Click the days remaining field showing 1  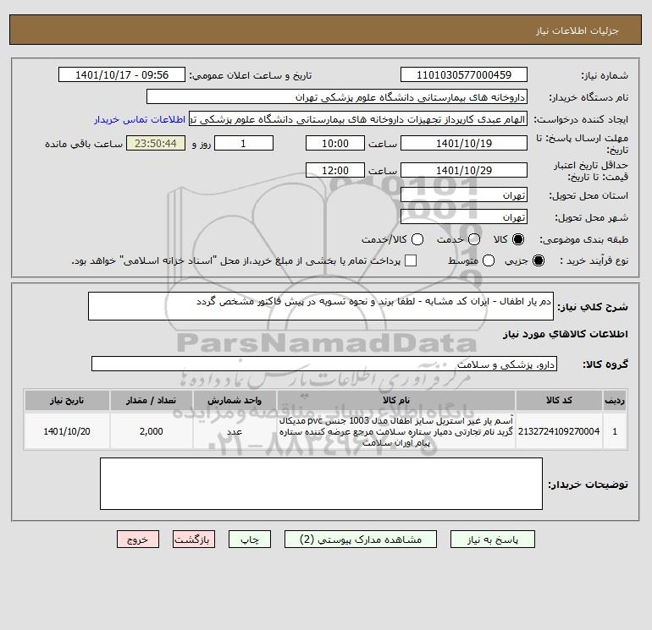tap(244, 143)
